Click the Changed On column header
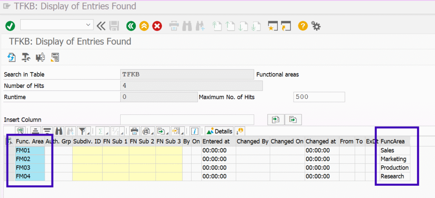Image resolution: width=435 pixels, height=198 pixels. click(x=287, y=141)
